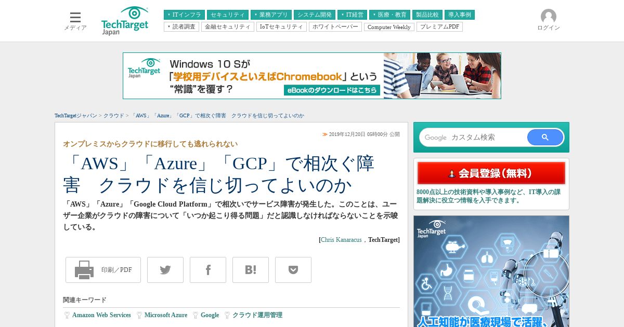Click the Windows 10 S Chromebook banner
The width and height of the screenshot is (624, 327).
point(312,76)
